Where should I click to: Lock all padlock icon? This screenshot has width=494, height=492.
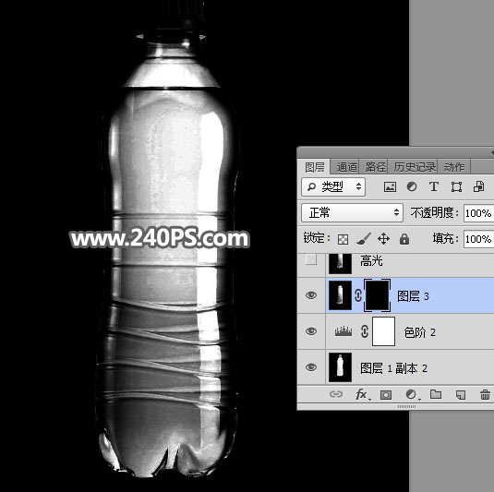pyautogui.click(x=404, y=239)
